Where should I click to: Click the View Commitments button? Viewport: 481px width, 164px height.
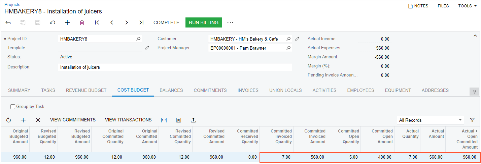(x=73, y=120)
